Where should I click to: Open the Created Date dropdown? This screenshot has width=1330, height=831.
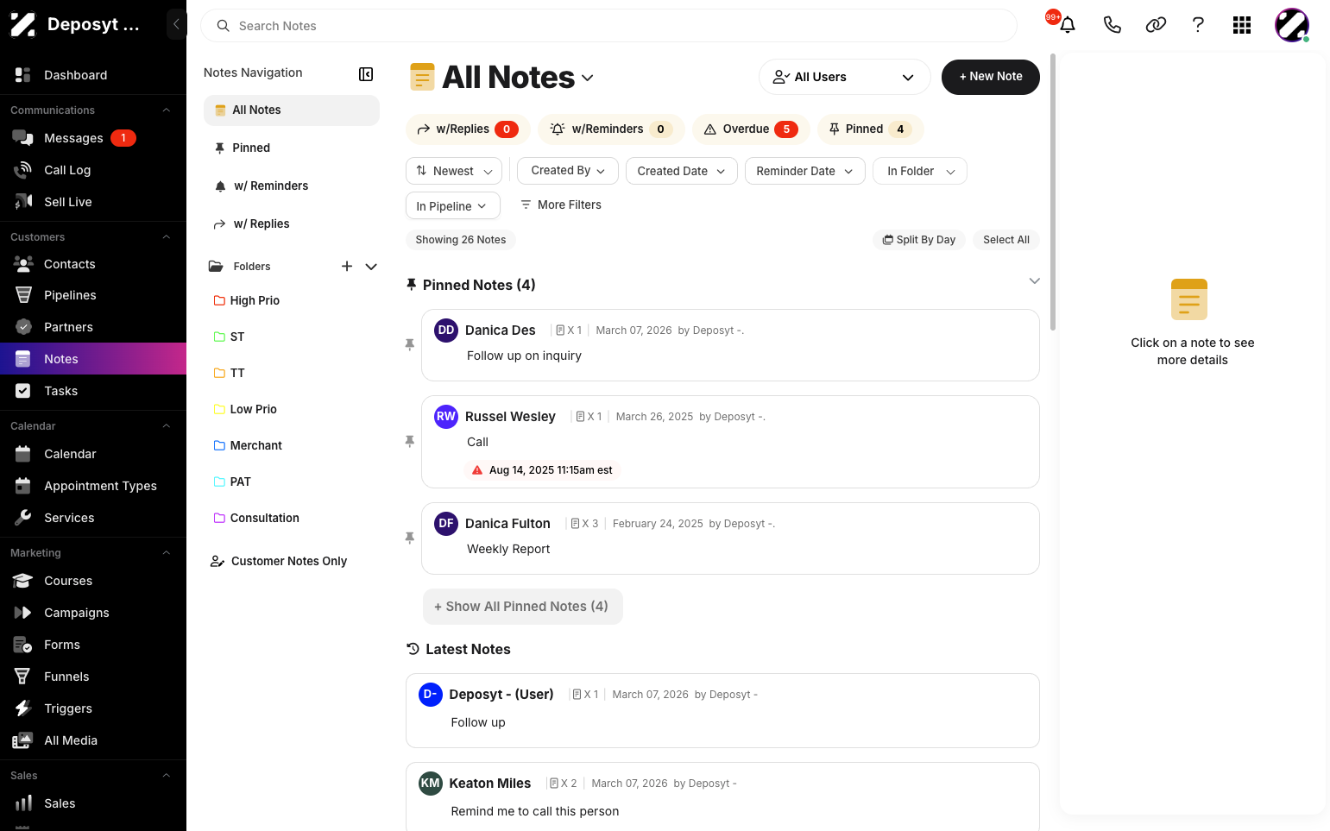(x=682, y=171)
